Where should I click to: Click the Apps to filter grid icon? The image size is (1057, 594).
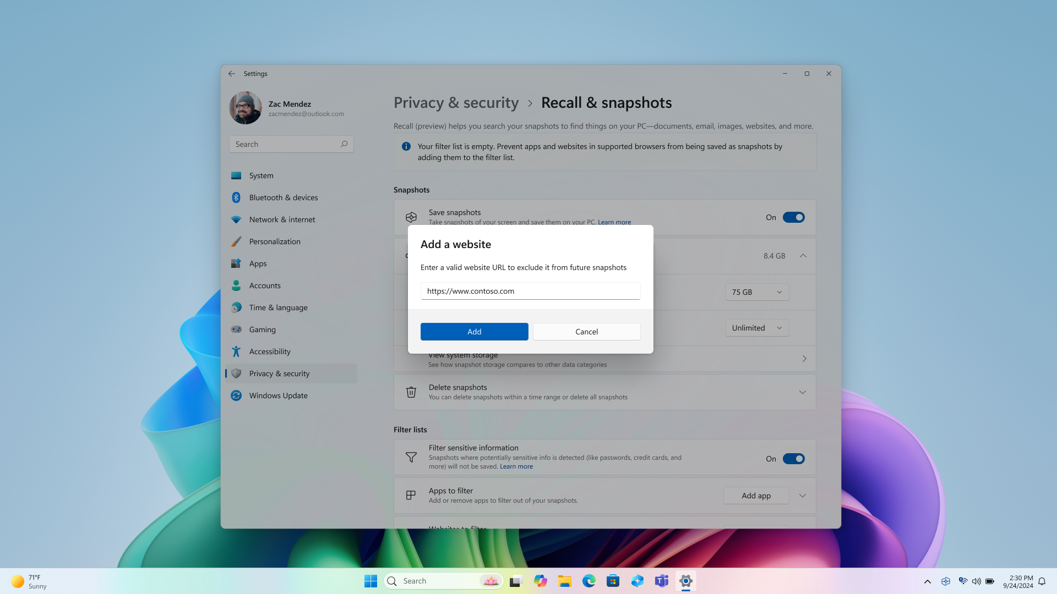411,496
